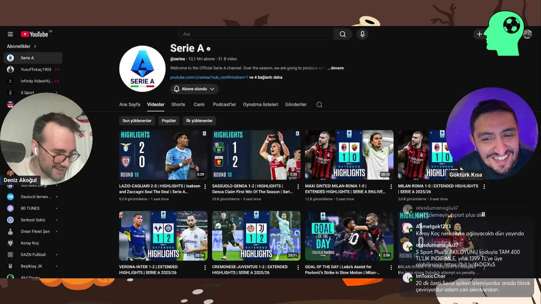541x304 pixels.
Task: Open GOAL OF THE DAY Leão video title
Action: point(343,270)
